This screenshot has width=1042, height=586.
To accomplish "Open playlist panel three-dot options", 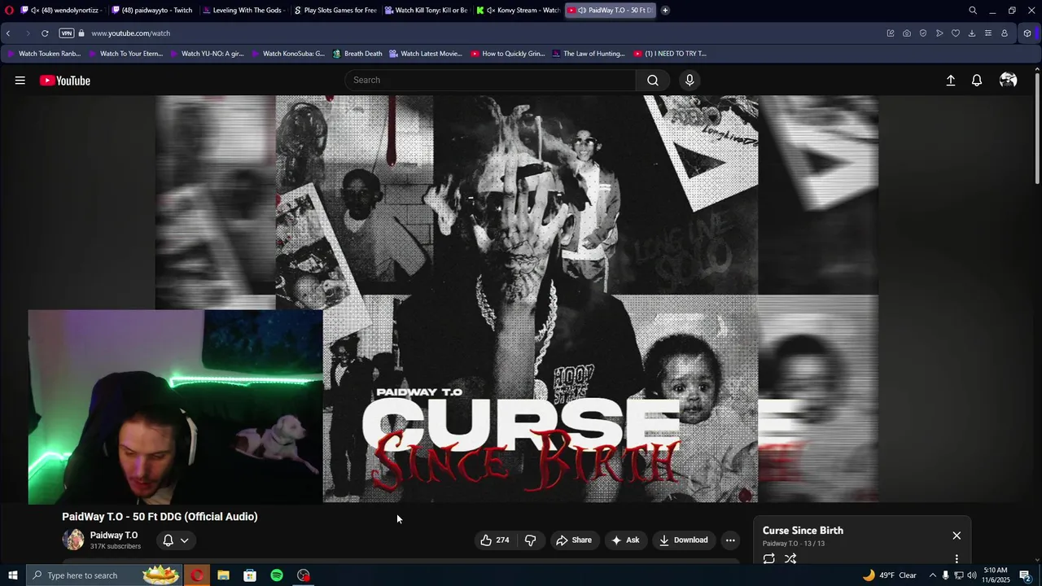I will [x=957, y=559].
